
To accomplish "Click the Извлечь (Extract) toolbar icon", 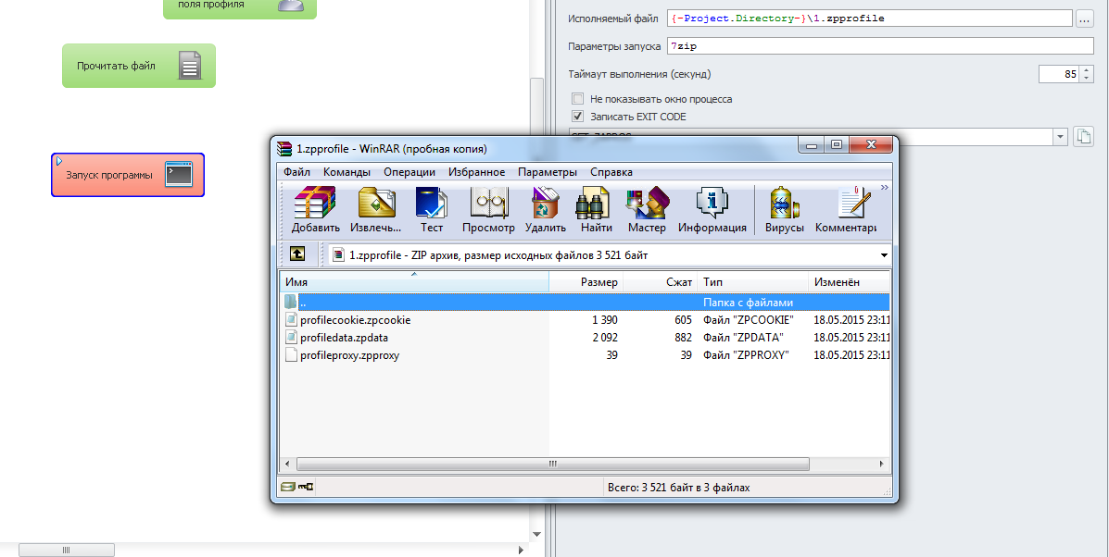I will (375, 210).
